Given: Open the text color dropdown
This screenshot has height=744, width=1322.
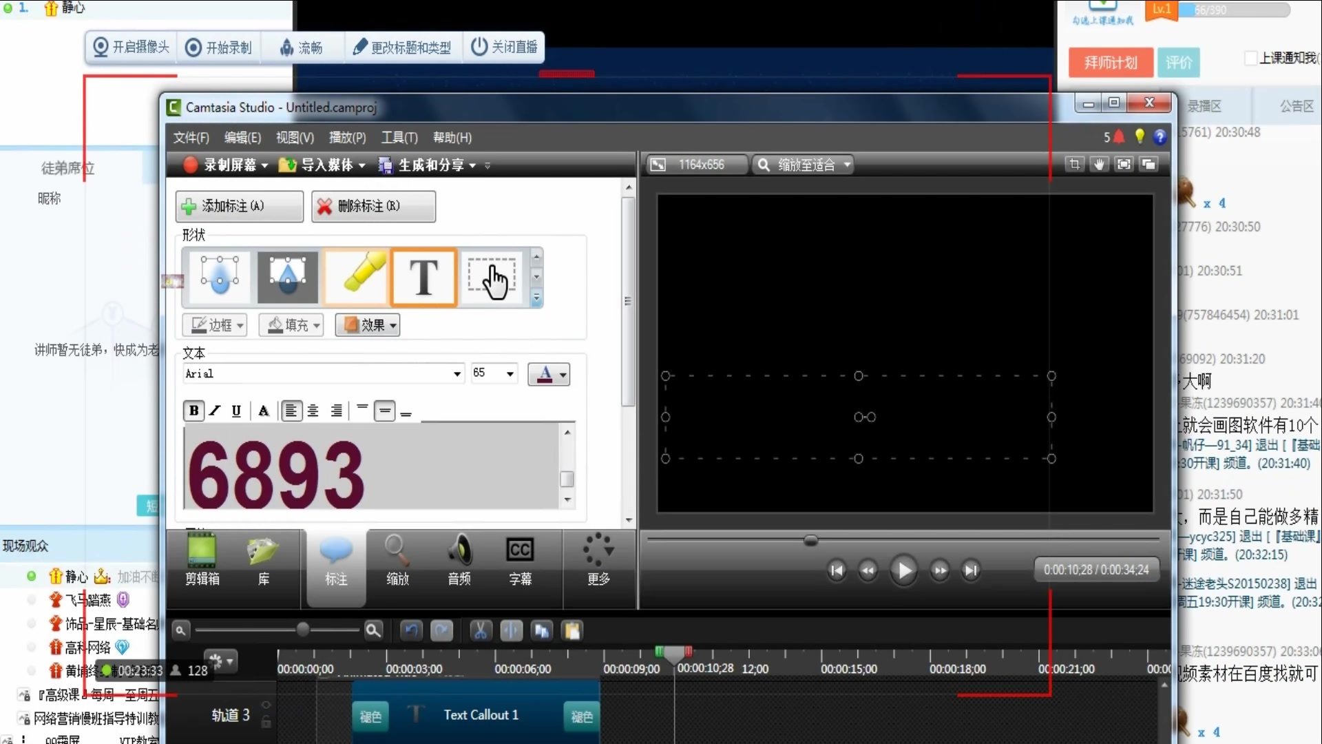Looking at the screenshot, I should (549, 374).
